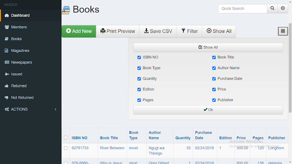Click the Issued plane icon

[7, 74]
